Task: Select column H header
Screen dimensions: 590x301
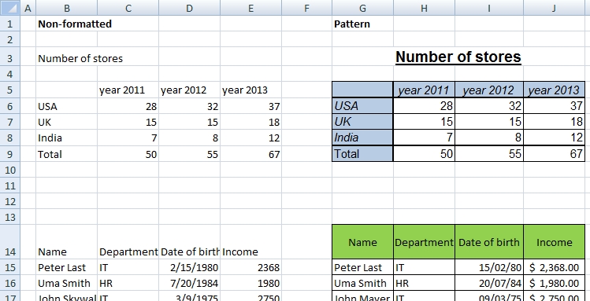Action: click(x=424, y=8)
